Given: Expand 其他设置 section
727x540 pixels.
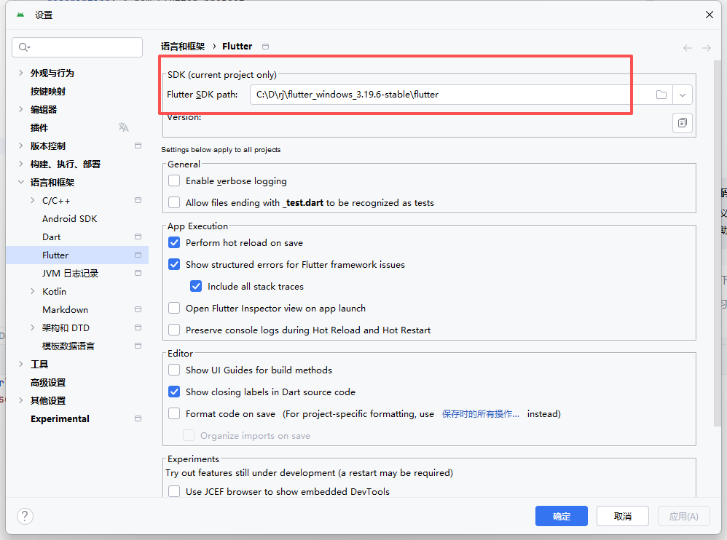Looking at the screenshot, I should coord(21,400).
